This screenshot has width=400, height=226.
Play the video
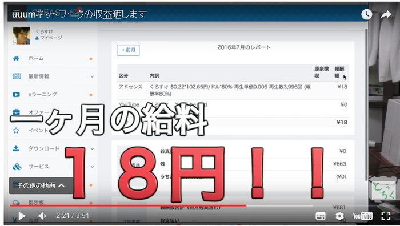(x=22, y=216)
